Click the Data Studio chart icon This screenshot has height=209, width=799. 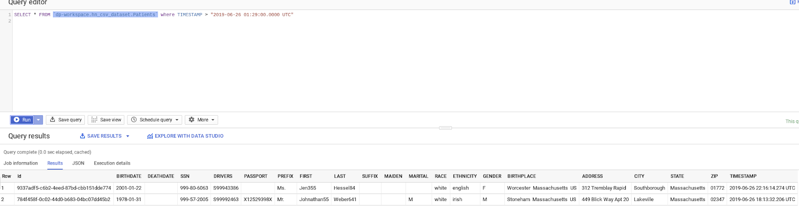pos(150,136)
